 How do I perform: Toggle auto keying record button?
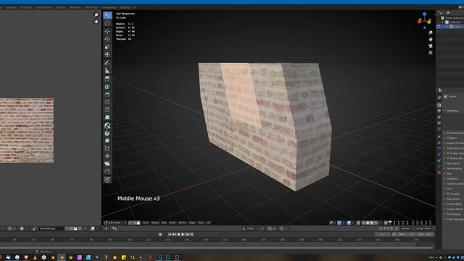pos(160,234)
